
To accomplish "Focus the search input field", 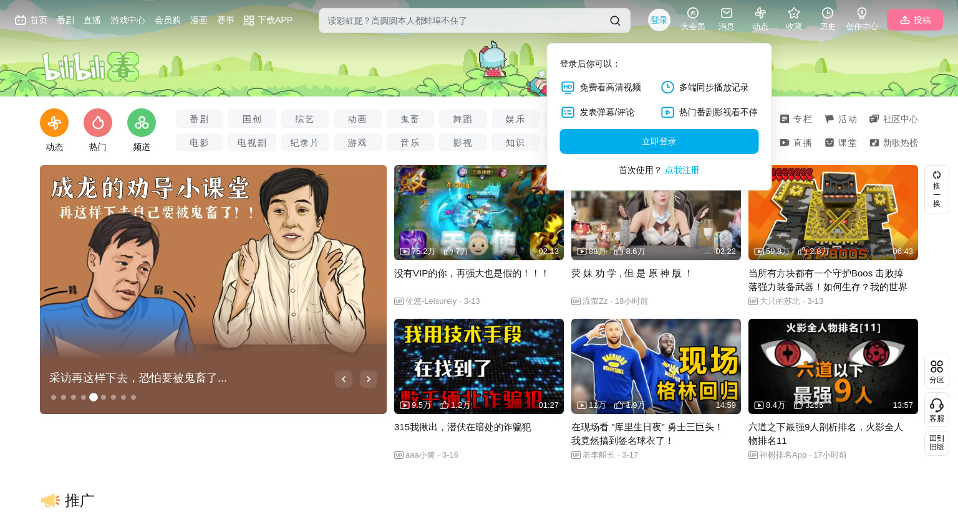I will pyautogui.click(x=465, y=21).
